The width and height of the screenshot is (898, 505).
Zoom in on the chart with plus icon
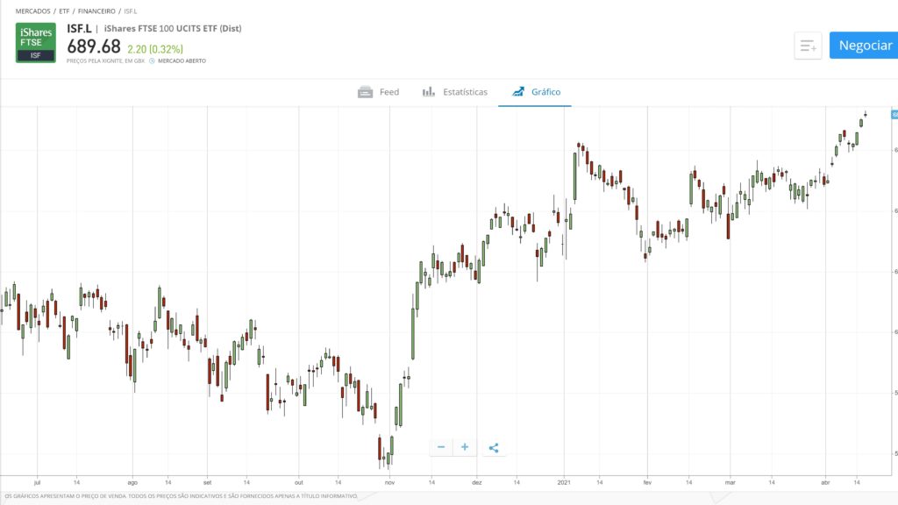465,447
